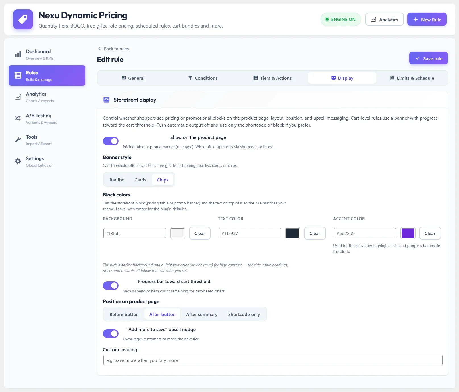Click the "Block colors" label
Image resolution: width=459 pixels, height=392 pixels.
(x=117, y=195)
